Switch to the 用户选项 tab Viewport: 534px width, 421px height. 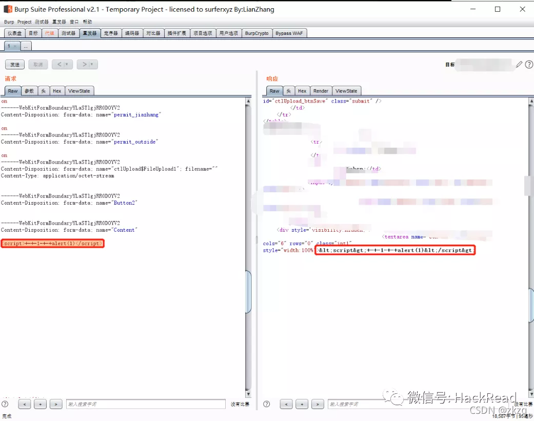[228, 33]
